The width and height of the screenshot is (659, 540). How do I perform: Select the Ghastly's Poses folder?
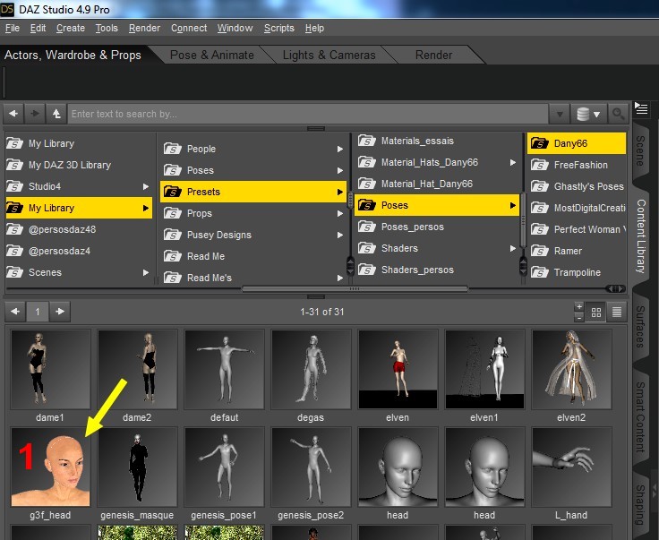(577, 186)
